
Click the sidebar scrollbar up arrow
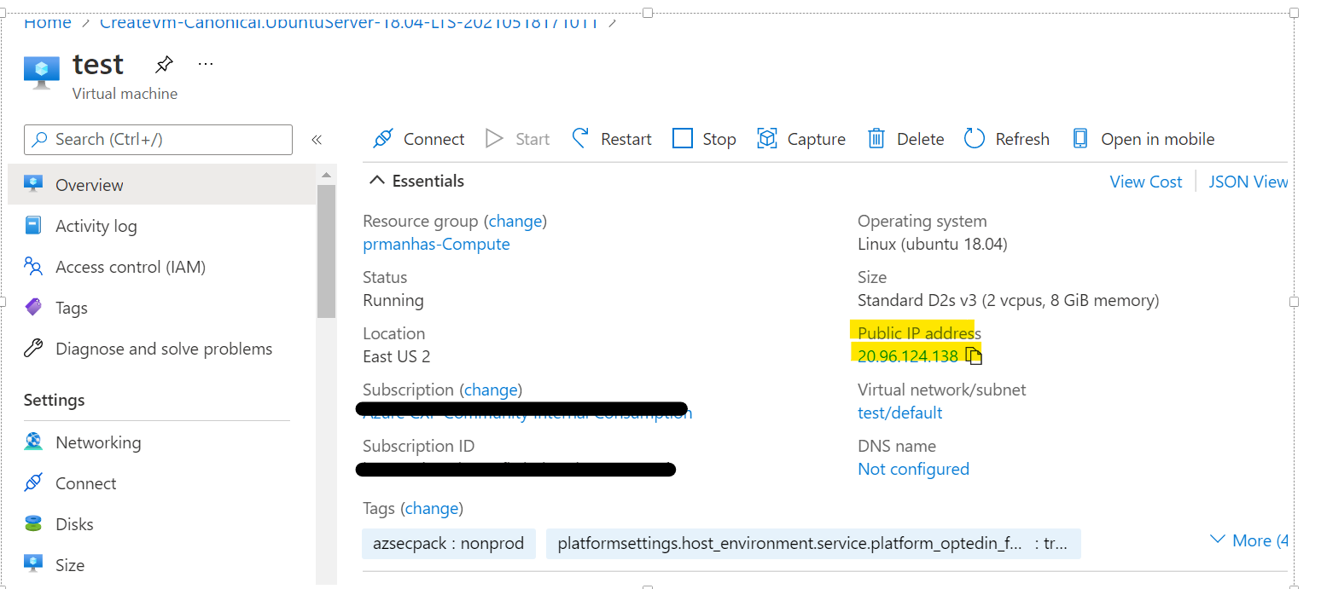pyautogui.click(x=326, y=175)
